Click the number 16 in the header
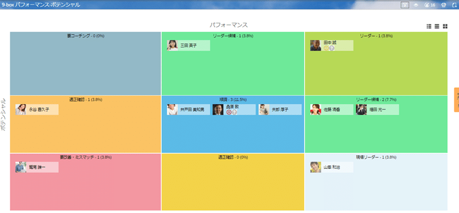 (x=433, y=5)
